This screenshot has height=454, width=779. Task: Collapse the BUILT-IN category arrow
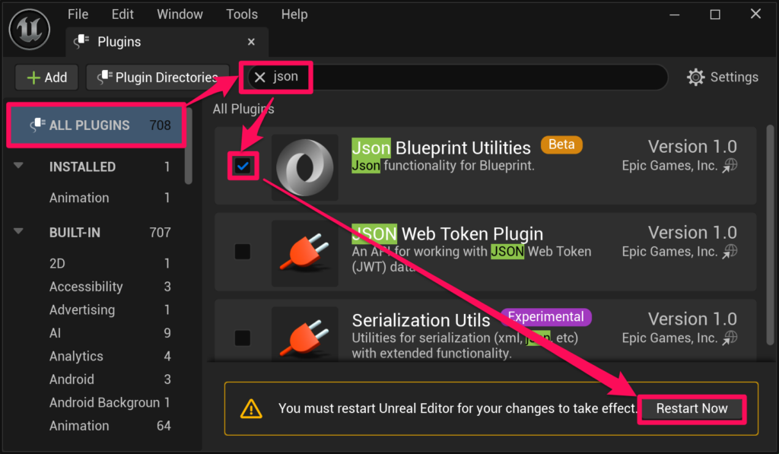click(19, 233)
